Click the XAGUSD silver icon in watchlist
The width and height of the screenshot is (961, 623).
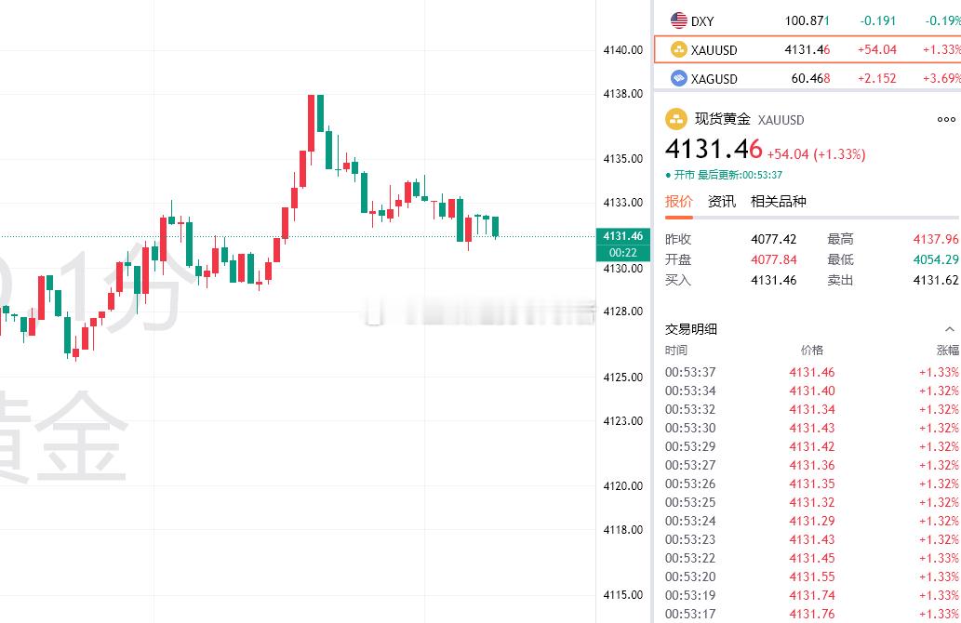678,78
